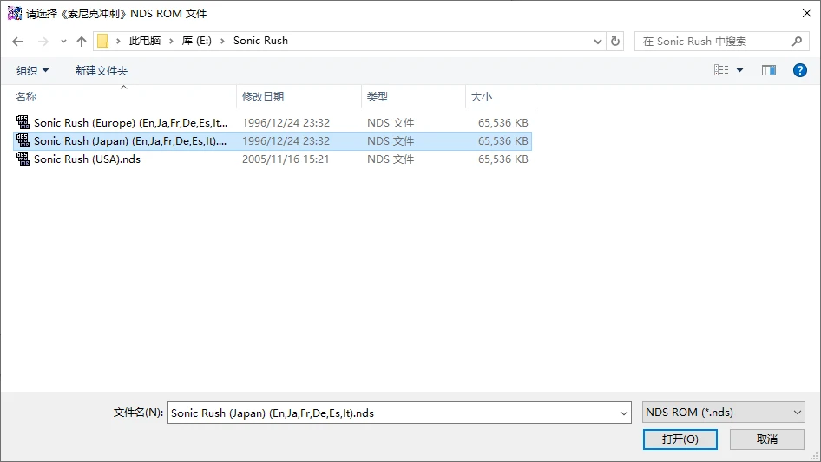
Task: Click the NDS icon of Europe ROM
Action: [23, 122]
